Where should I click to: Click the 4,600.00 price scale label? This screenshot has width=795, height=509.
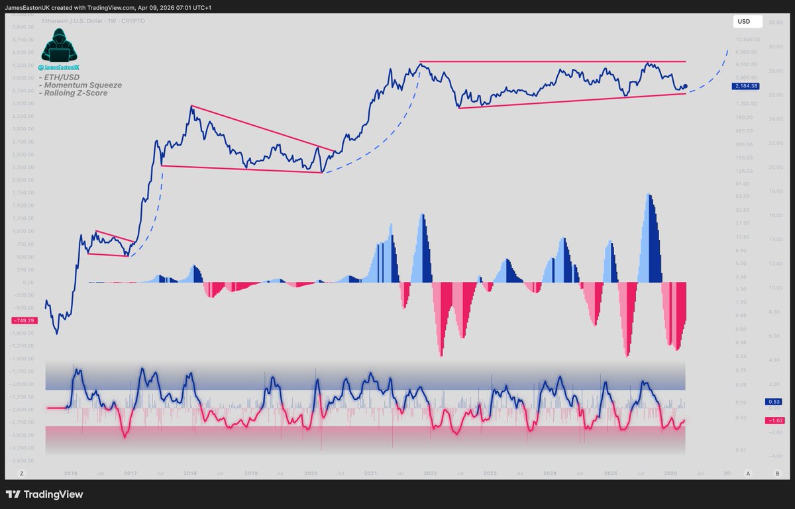click(747, 64)
